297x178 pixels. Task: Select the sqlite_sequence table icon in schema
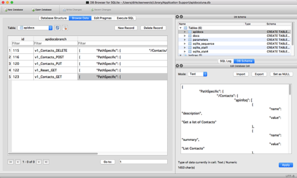tap(189, 44)
